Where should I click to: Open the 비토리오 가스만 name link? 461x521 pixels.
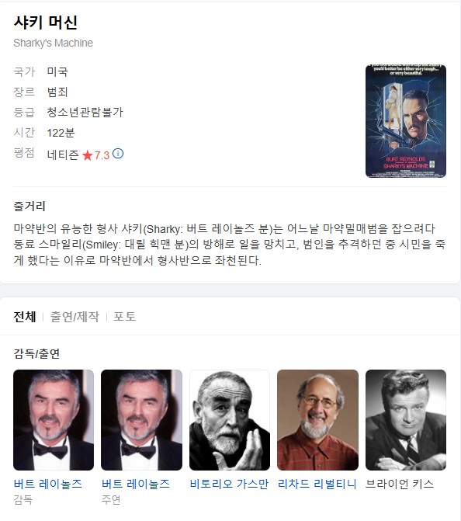pyautogui.click(x=229, y=484)
